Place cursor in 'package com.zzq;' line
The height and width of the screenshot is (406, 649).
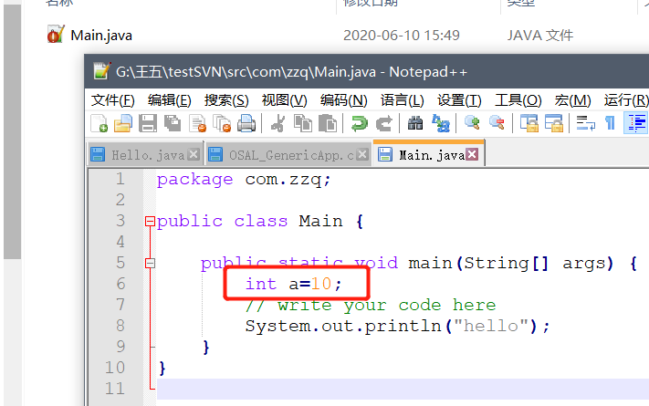click(244, 180)
